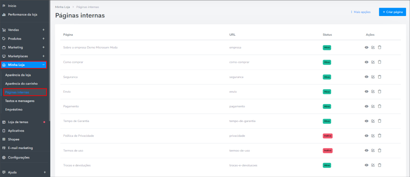Image resolution: width=410 pixels, height=177 pixels.
Task: Click the Vendas cart icon
Action: click(4, 30)
